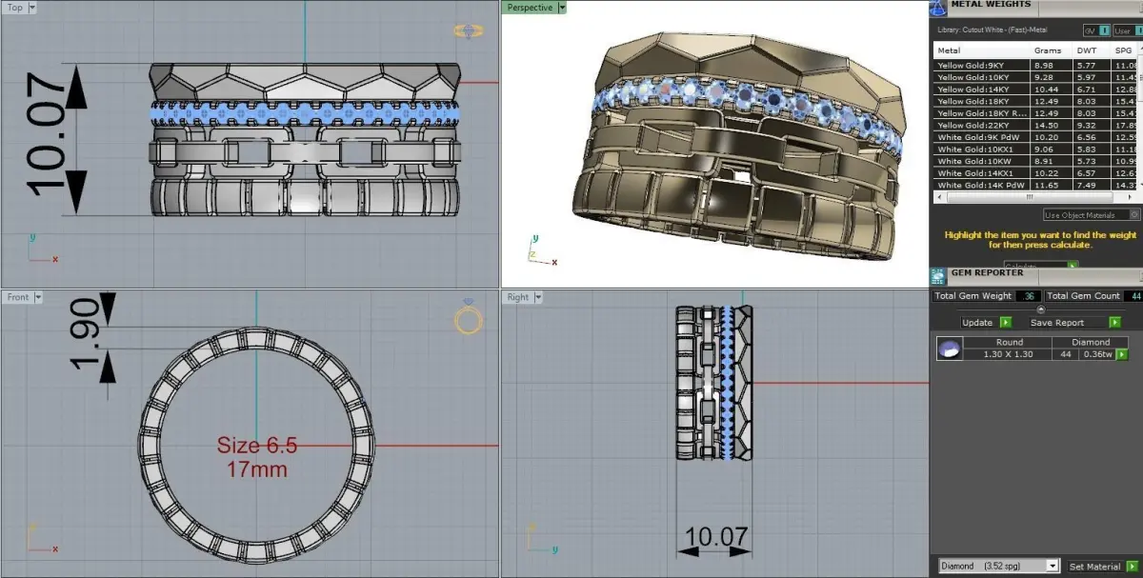Click the 10.07 dimension in Right viewport
This screenshot has width=1143, height=578.
point(718,537)
